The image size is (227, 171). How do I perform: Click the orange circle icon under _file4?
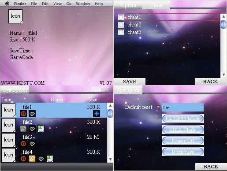tap(23, 159)
